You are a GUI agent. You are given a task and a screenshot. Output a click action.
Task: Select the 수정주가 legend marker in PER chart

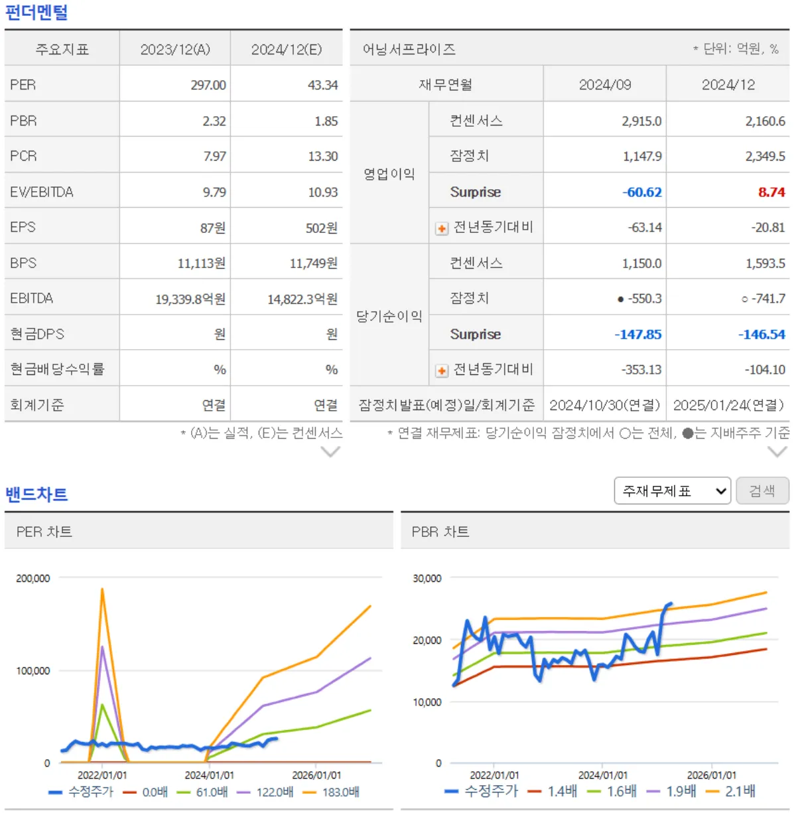(x=54, y=792)
